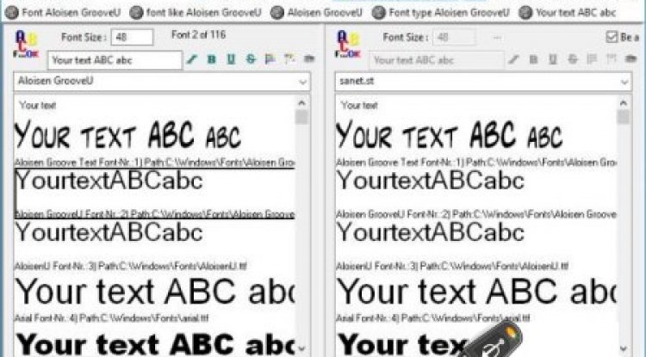Click the globe icon beside 'Your text ABC abc' link
646x357 pixels.
point(525,12)
